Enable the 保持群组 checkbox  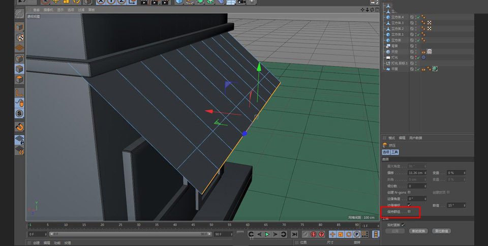point(409,211)
